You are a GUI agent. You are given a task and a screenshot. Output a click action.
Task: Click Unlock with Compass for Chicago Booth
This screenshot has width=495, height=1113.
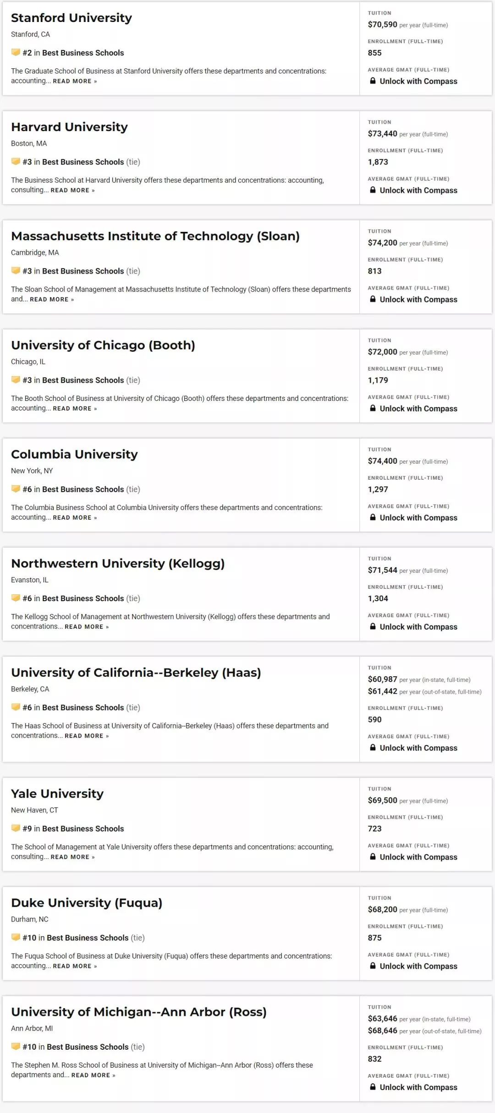418,408
